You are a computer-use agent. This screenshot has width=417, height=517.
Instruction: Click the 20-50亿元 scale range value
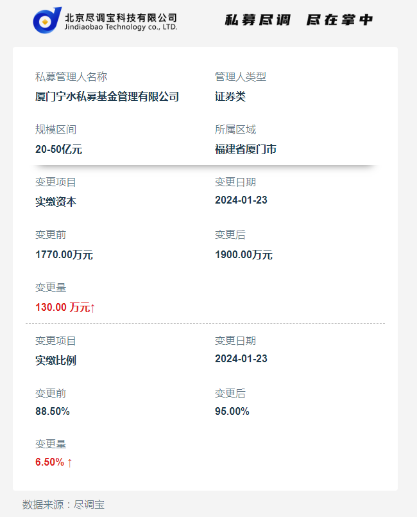coord(58,150)
